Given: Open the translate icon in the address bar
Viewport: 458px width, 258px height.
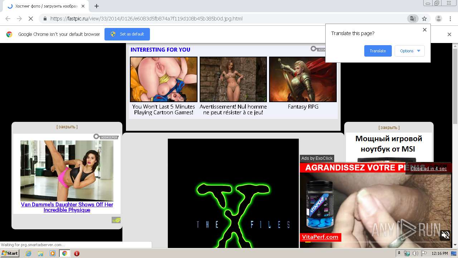Looking at the screenshot, I should pos(413,19).
